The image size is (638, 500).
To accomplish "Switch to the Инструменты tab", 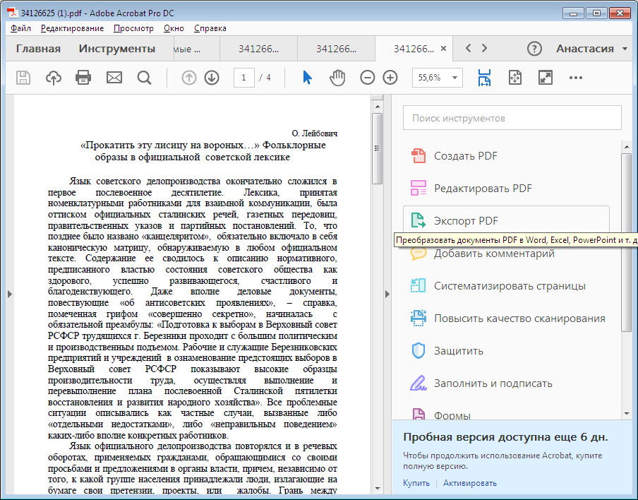I will (116, 49).
